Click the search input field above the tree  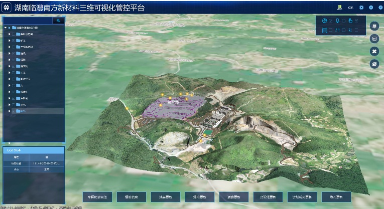pos(28,21)
